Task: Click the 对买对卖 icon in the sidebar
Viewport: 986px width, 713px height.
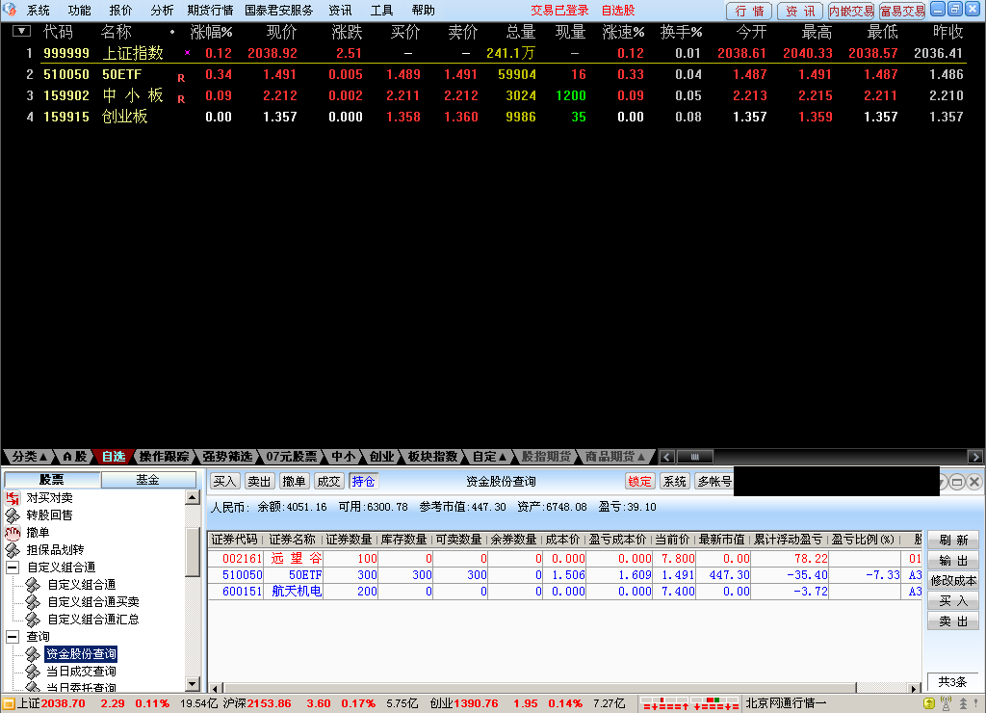Action: (x=13, y=498)
